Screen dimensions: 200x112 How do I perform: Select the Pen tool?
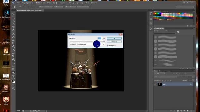pos(13,59)
